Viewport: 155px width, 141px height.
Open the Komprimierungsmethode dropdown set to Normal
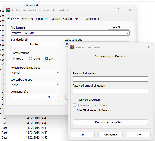coord(36,73)
